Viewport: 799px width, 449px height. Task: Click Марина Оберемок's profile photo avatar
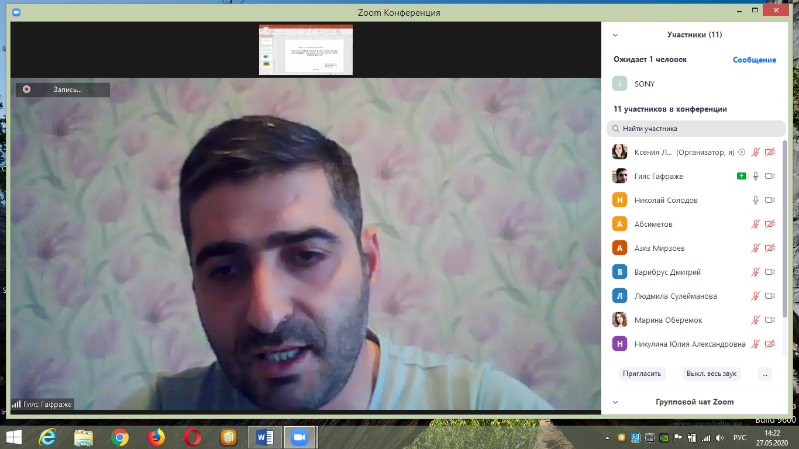pyautogui.click(x=620, y=320)
